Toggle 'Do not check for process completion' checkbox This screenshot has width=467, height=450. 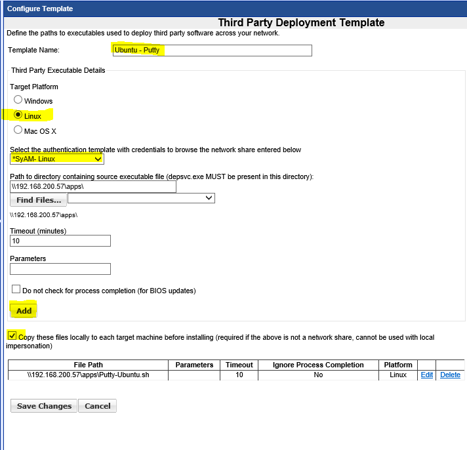click(16, 289)
